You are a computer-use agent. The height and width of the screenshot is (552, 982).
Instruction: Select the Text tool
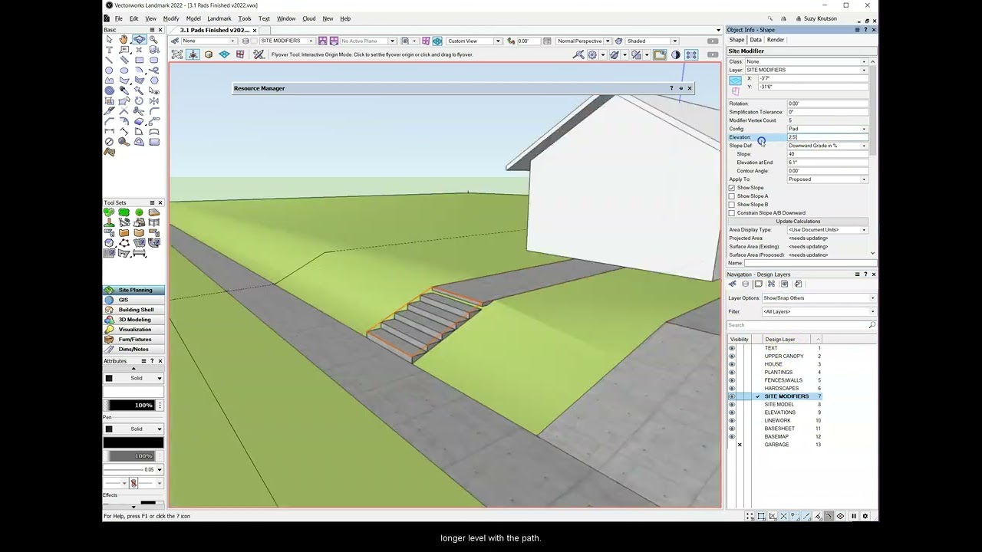(x=109, y=50)
